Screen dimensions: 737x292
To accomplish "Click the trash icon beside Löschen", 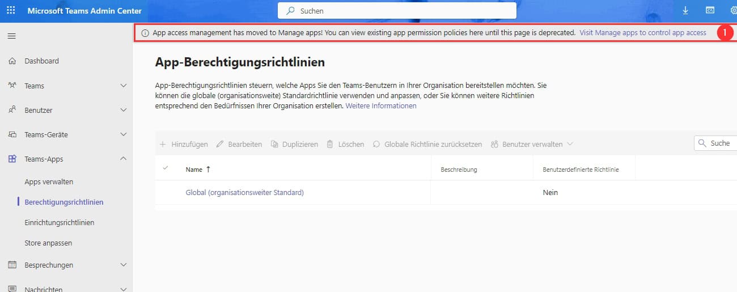I will [330, 144].
